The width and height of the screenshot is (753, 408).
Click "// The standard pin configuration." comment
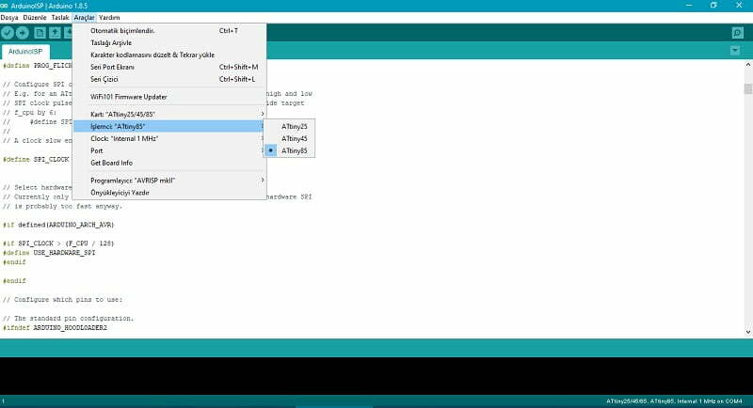68,319
